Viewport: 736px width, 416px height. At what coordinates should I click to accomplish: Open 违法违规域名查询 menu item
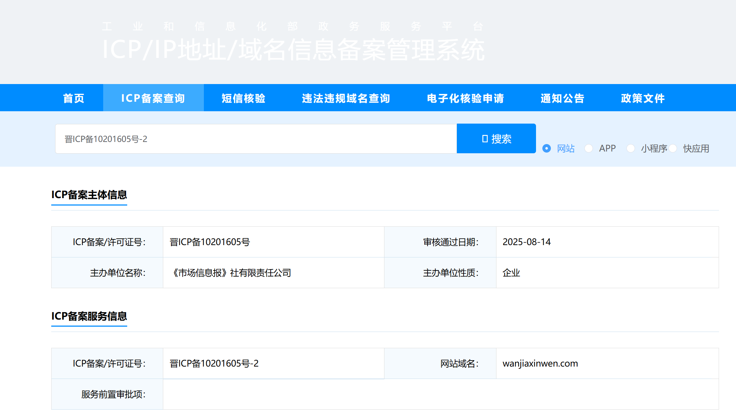346,98
